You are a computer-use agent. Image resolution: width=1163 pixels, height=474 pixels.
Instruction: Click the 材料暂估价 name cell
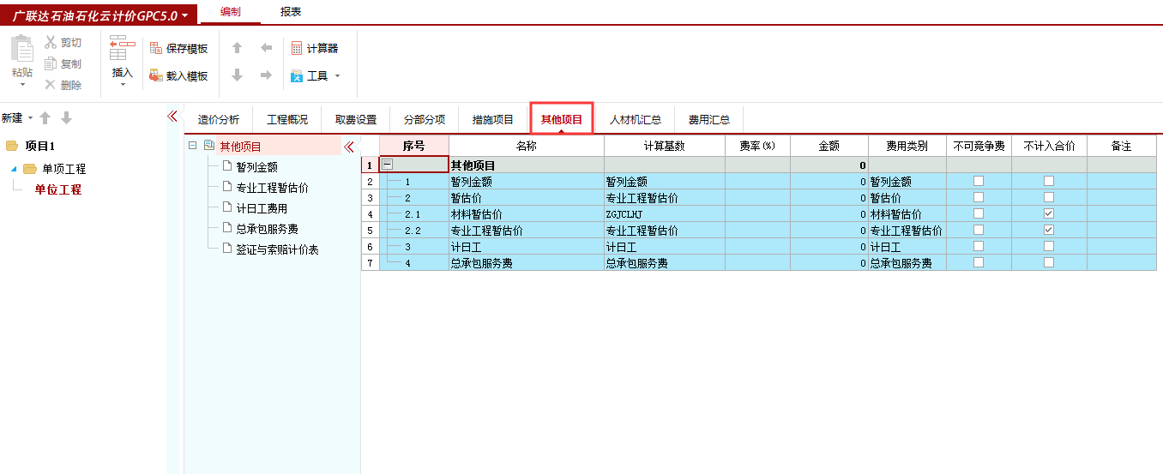click(x=527, y=214)
